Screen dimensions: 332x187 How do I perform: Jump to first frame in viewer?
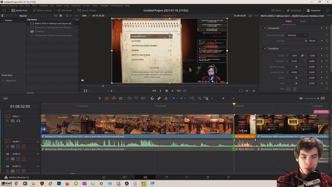[154, 91]
